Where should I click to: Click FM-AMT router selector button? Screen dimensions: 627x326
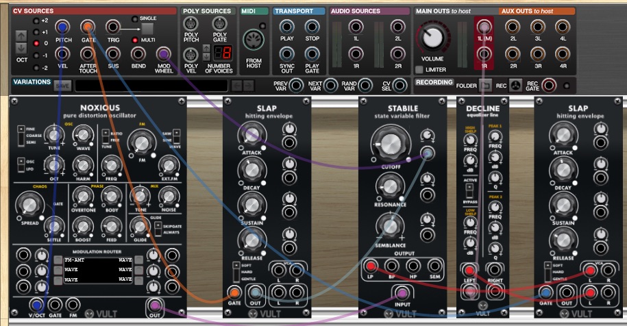click(58, 260)
